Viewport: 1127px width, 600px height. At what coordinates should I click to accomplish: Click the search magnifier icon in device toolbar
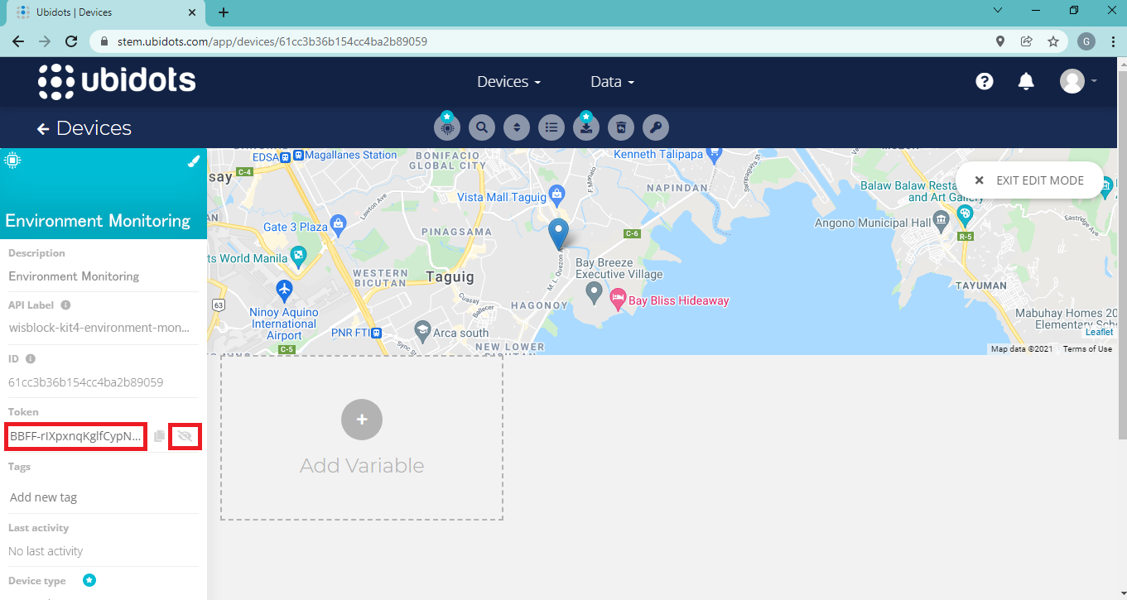(481, 127)
